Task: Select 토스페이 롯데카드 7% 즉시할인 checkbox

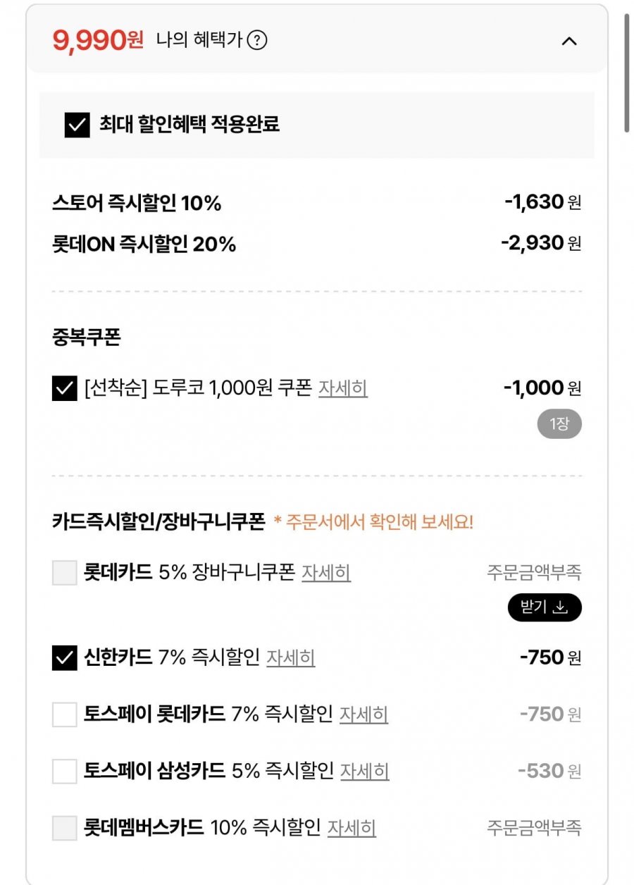Action: pos(65,714)
